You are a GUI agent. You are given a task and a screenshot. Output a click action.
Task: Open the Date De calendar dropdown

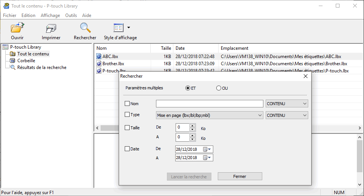(209, 149)
